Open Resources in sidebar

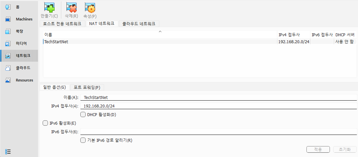click(19, 80)
